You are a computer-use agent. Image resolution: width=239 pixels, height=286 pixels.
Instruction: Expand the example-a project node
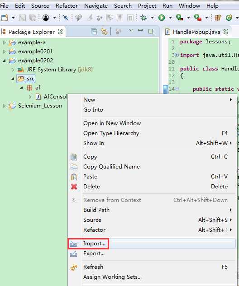[x=4, y=42]
